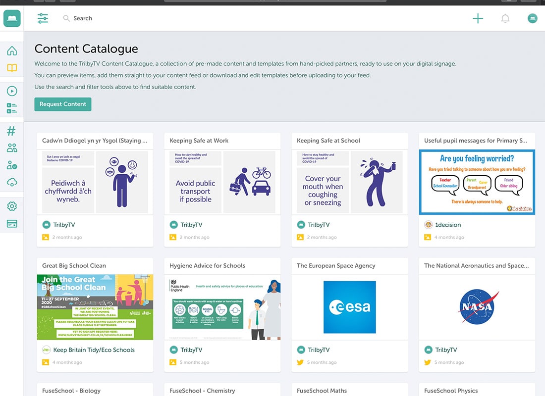Click the NASA logo thumbnail
The width and height of the screenshot is (545, 396).
478,307
